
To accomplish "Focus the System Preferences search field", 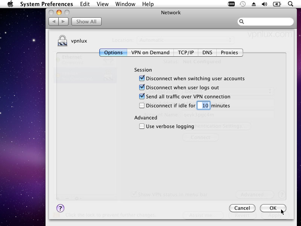I will pos(266,21).
